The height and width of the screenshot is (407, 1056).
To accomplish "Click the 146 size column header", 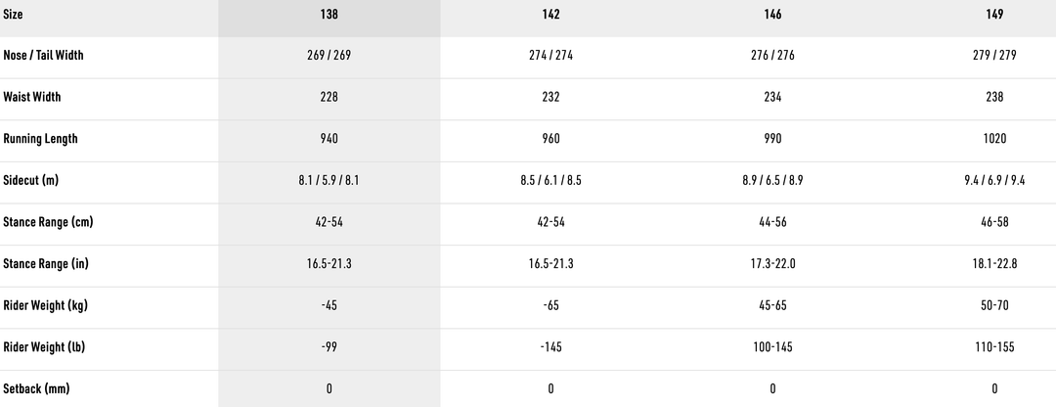I will point(772,15).
